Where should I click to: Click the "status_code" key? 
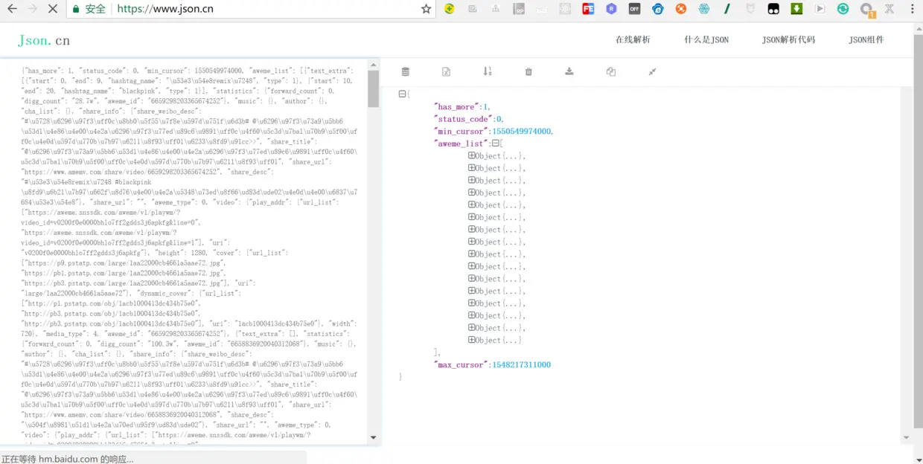(464, 119)
